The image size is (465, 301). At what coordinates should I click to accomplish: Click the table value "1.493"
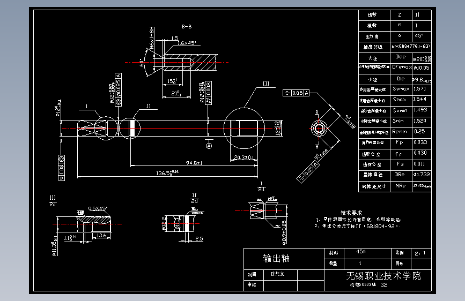pyautogui.click(x=420, y=110)
